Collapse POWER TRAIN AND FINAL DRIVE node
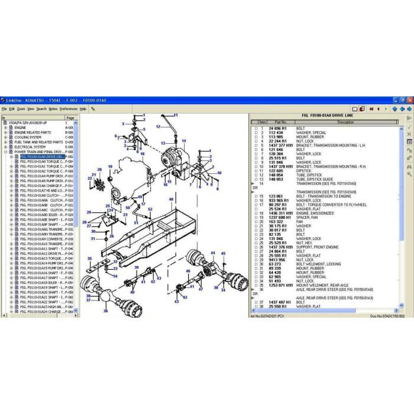 pos(5,152)
